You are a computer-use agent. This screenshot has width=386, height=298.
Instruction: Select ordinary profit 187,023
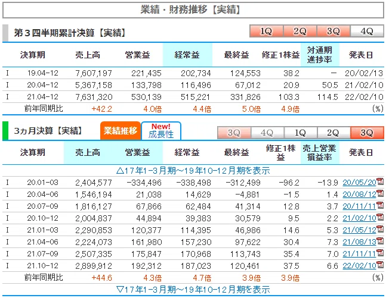(x=196, y=266)
